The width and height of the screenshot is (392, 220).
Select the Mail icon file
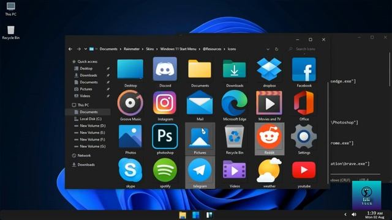tap(200, 106)
